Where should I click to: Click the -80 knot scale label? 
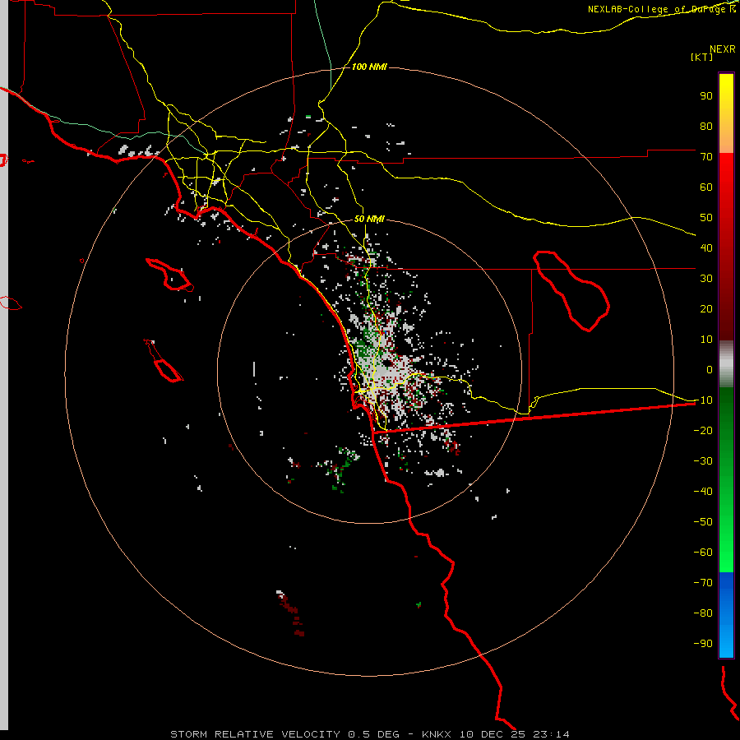[x=703, y=613]
